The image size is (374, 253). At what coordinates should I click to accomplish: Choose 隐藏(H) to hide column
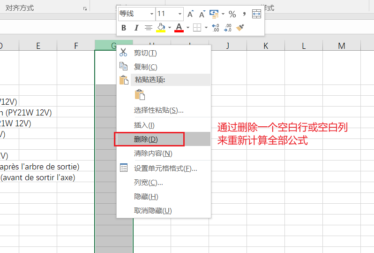point(164,197)
